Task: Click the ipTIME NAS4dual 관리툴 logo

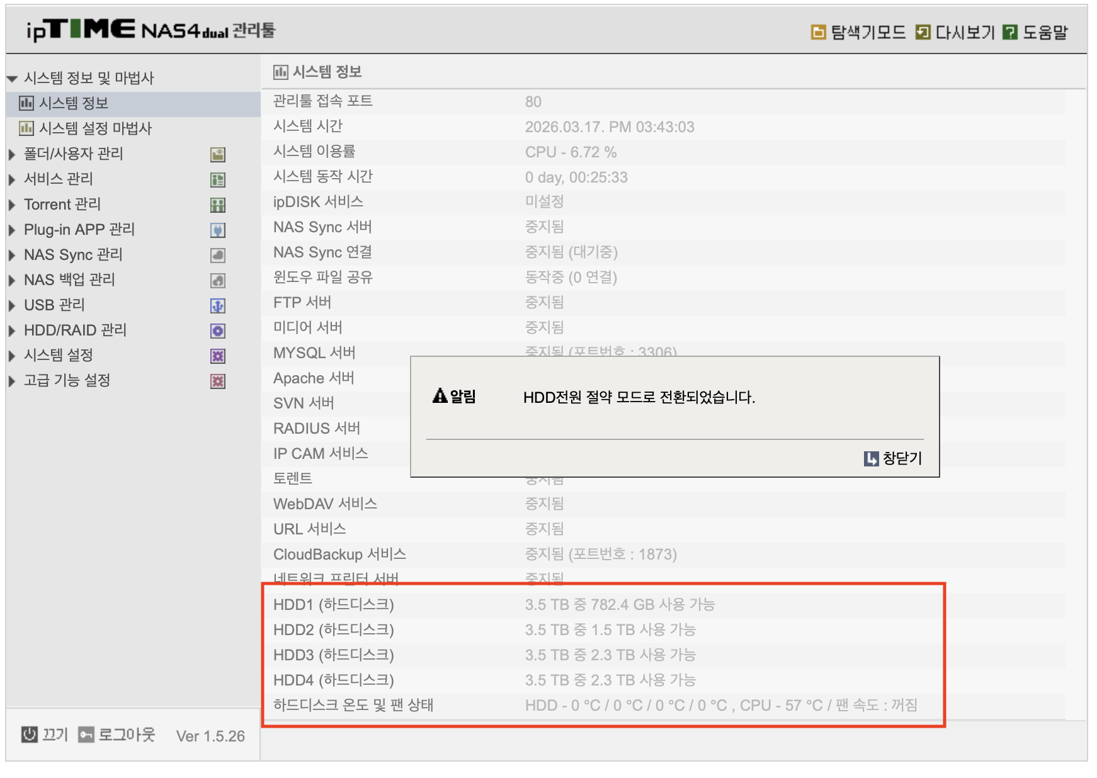Action: 151,30
